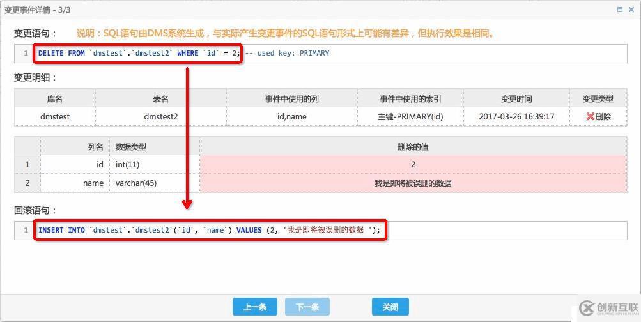Click the 关闭 button
This screenshot has height=322, width=641.
point(390,307)
